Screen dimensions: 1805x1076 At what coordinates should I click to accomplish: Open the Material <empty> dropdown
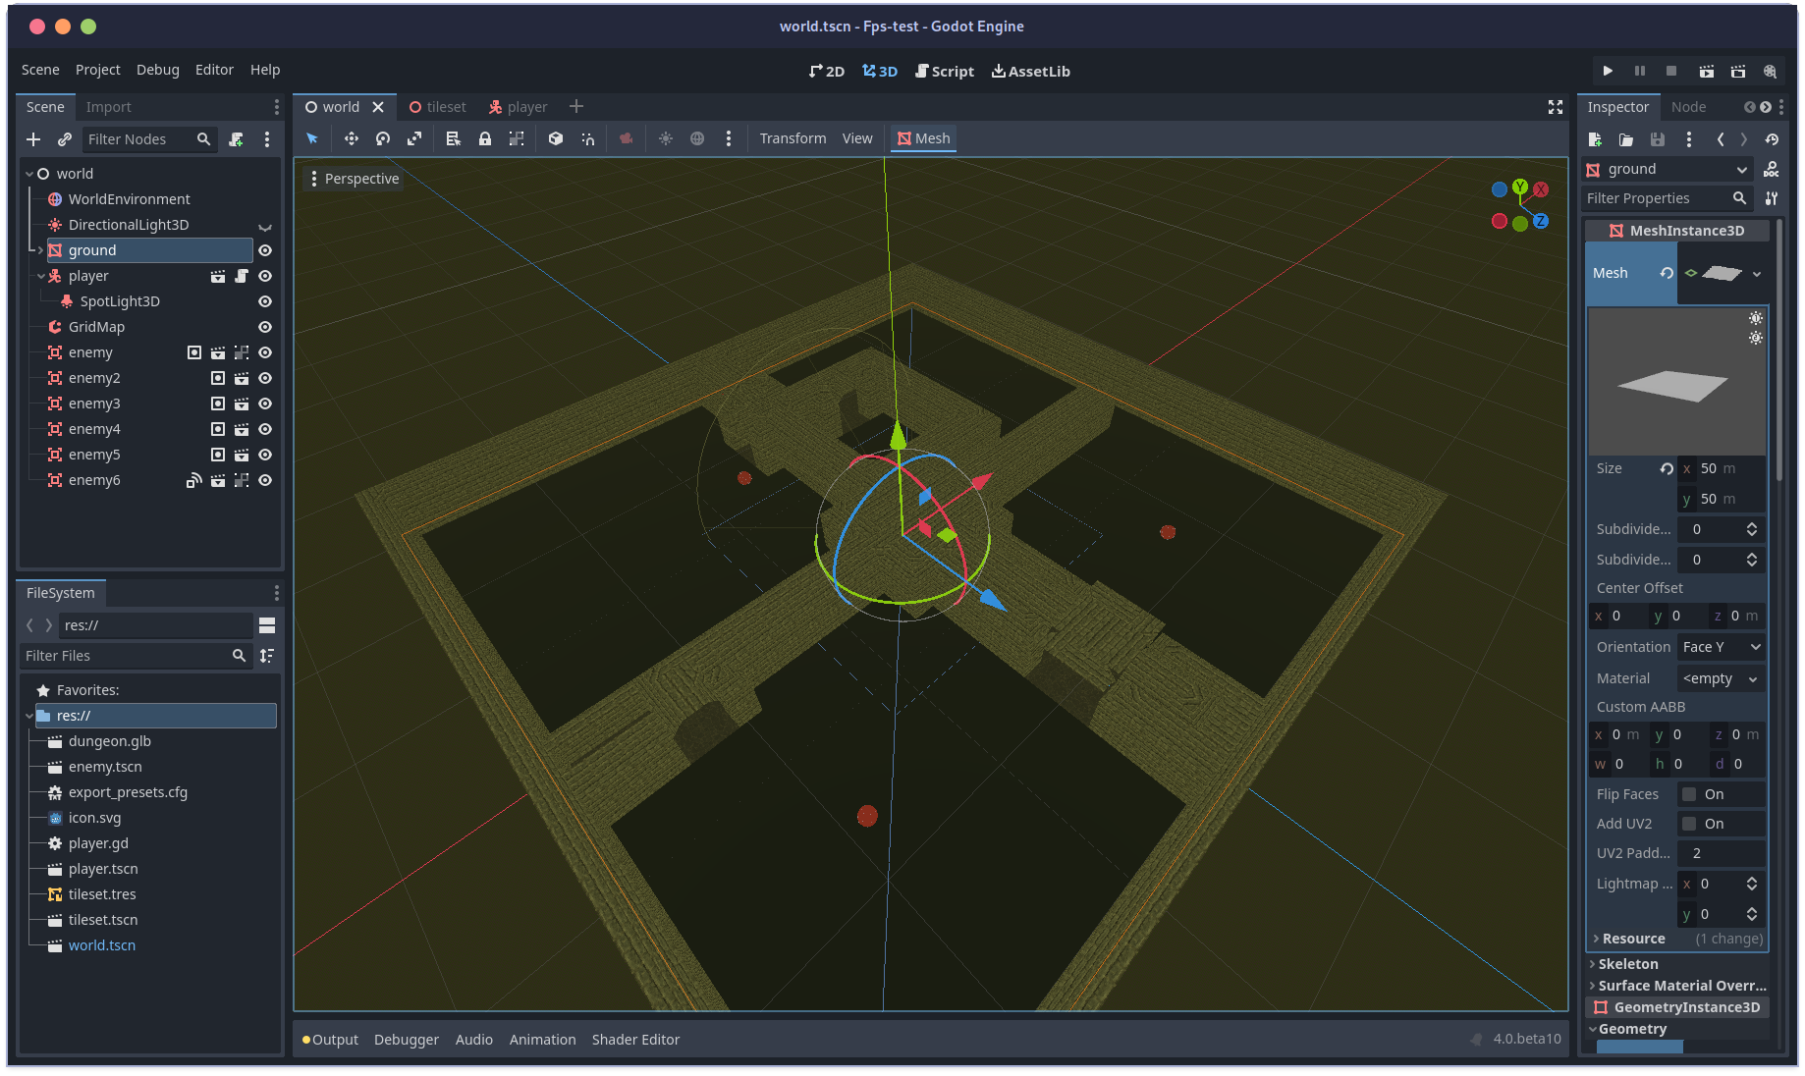point(1720,677)
